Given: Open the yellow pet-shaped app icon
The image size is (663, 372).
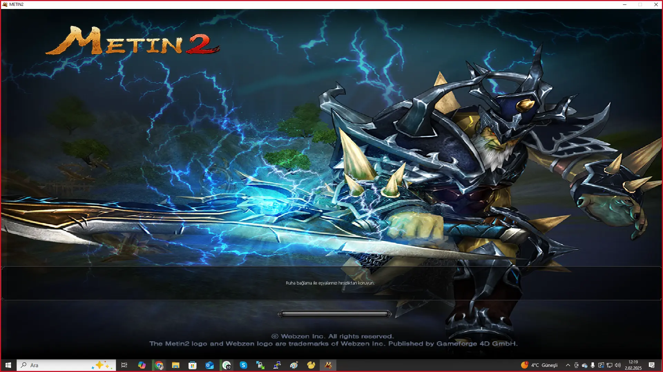Looking at the screenshot, I should coord(311,365).
